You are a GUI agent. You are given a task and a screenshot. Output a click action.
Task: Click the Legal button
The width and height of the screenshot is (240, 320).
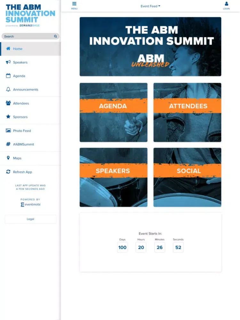click(x=30, y=219)
